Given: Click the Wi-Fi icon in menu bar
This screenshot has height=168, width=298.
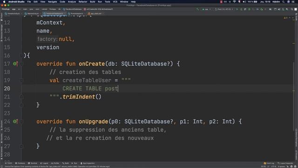Looking at the screenshot, I should [234, 2].
